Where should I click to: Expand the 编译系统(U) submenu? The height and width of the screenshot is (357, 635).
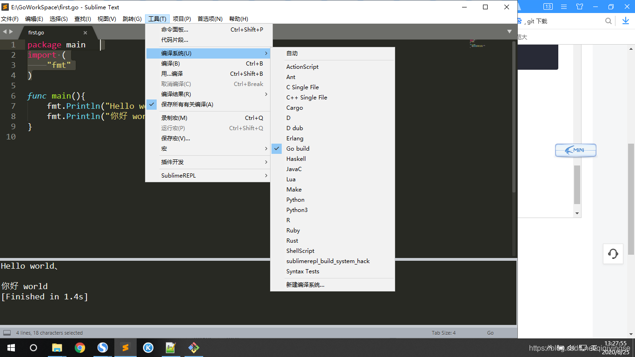(x=208, y=53)
